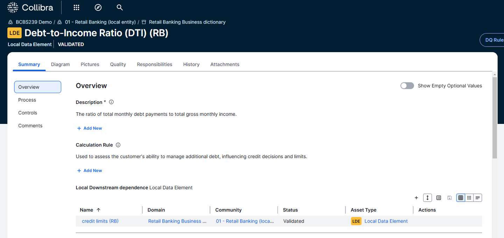Click the plus icon above the table
The height and width of the screenshot is (238, 504).
[x=416, y=198]
